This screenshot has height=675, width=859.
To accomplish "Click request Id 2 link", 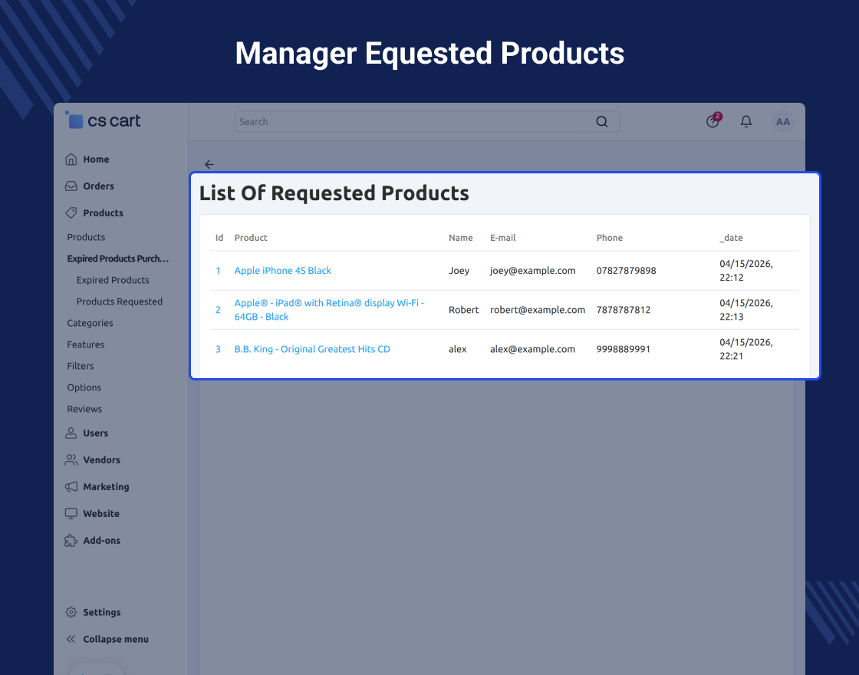I will click(x=218, y=310).
